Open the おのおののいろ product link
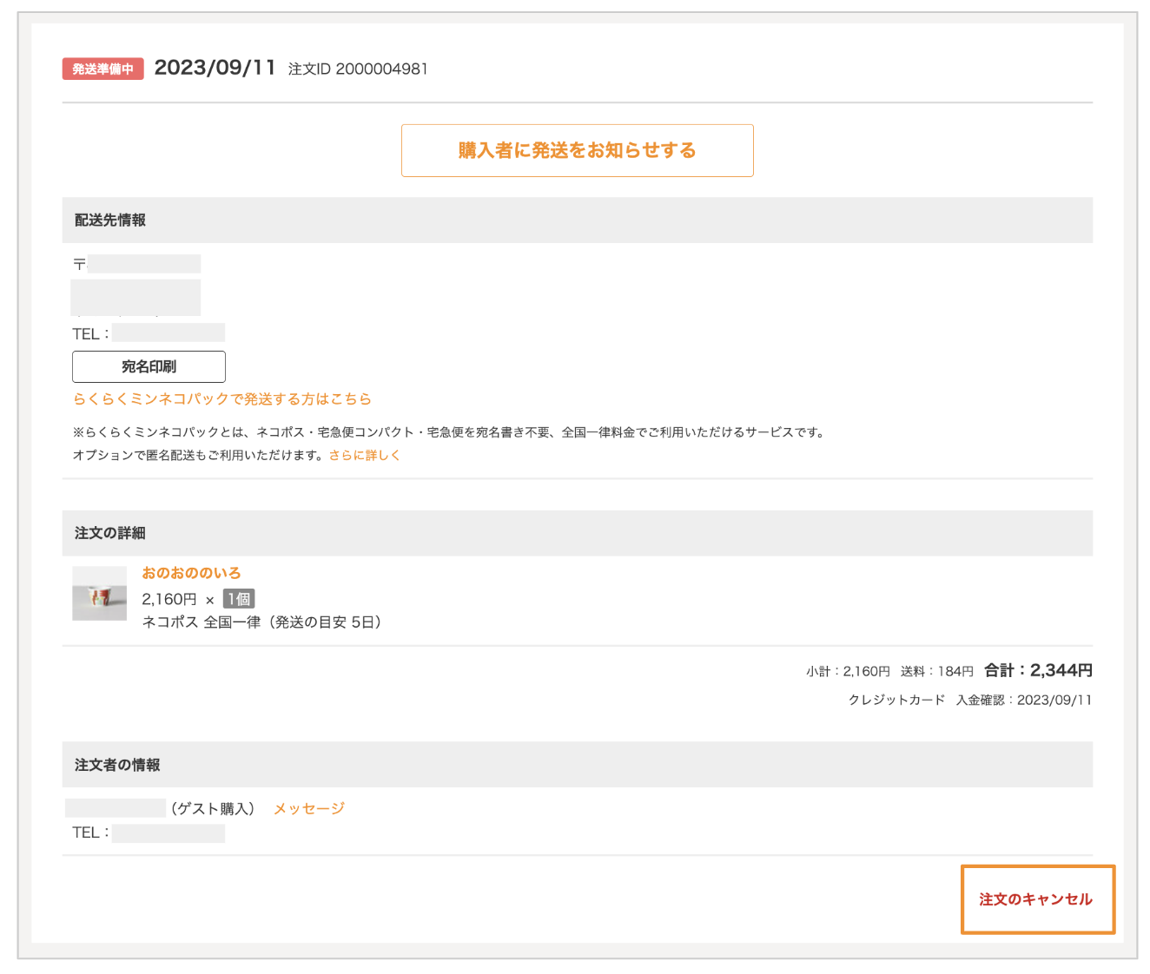The width and height of the screenshot is (1150, 974). tap(191, 573)
